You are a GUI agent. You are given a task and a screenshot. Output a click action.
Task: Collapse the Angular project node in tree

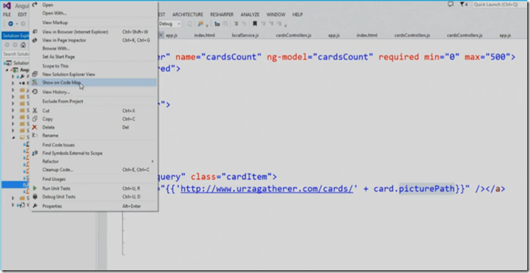[7, 70]
